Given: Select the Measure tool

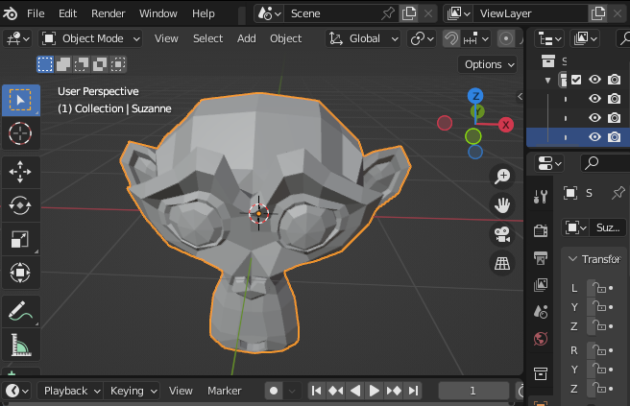Looking at the screenshot, I should click(20, 344).
